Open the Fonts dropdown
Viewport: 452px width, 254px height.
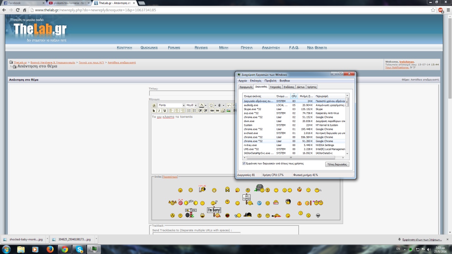[172, 105]
